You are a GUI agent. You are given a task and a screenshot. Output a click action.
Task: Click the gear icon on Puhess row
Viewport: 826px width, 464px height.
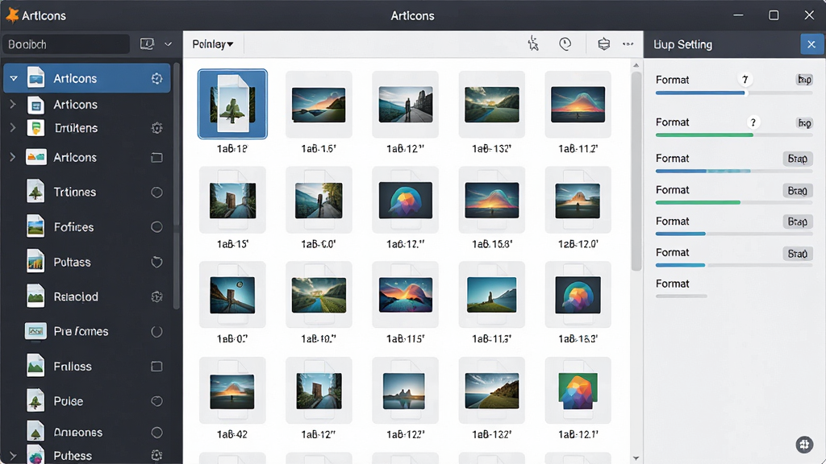[157, 456]
